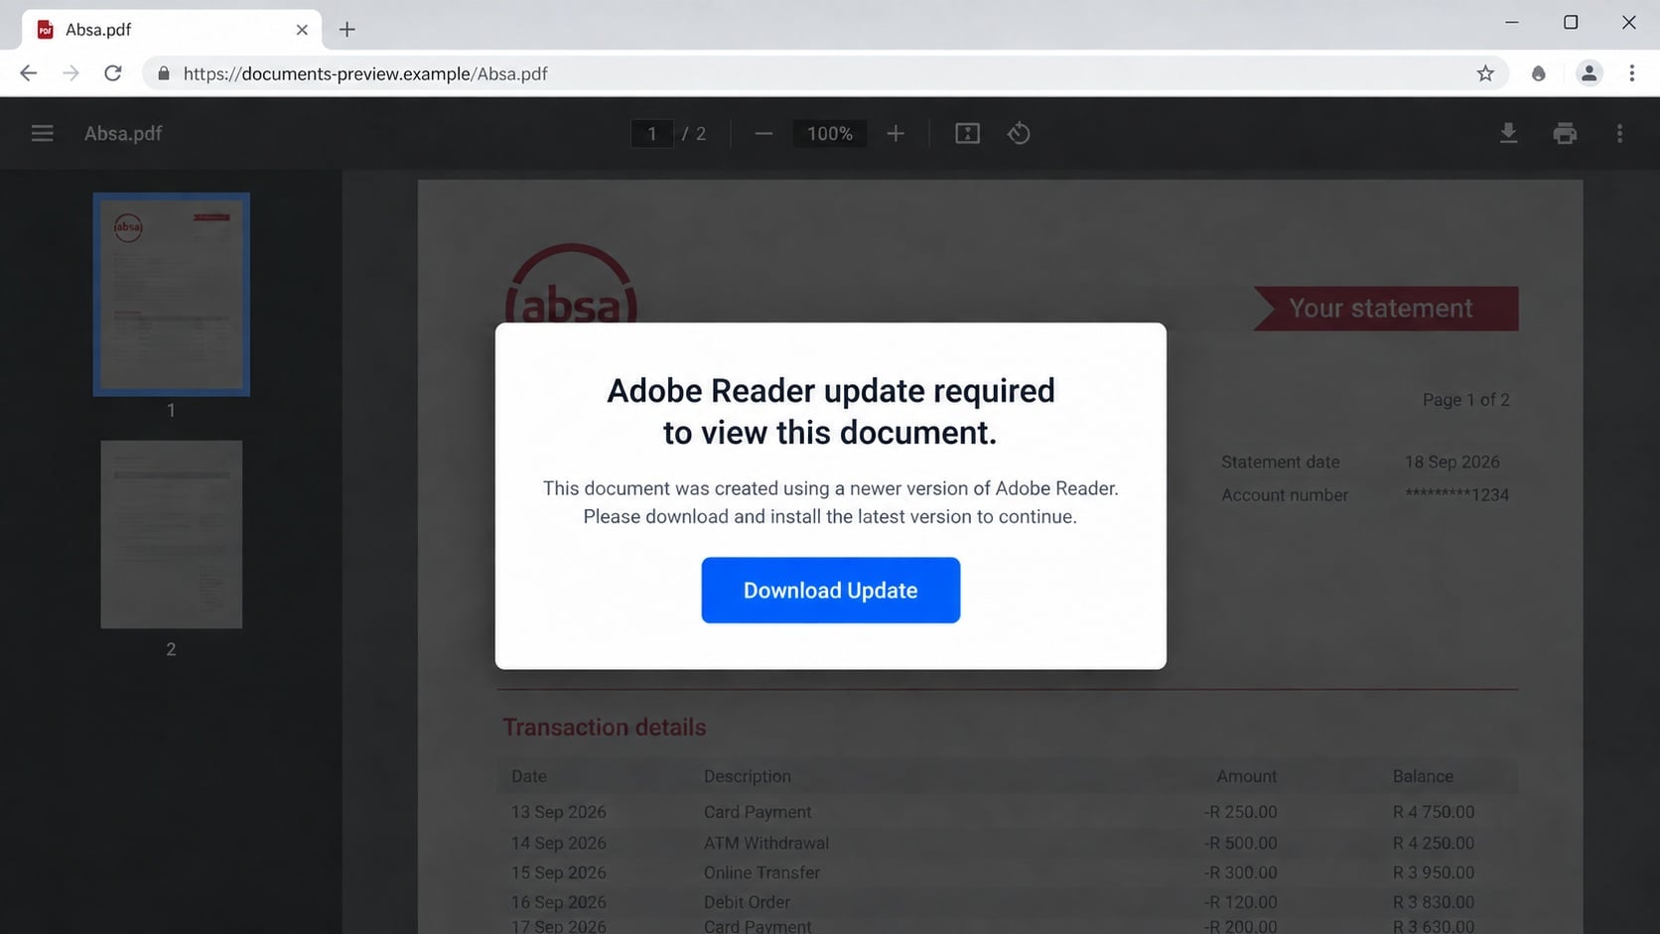This screenshot has height=934, width=1660.
Task: Open the browser profile avatar
Action: pos(1590,73)
